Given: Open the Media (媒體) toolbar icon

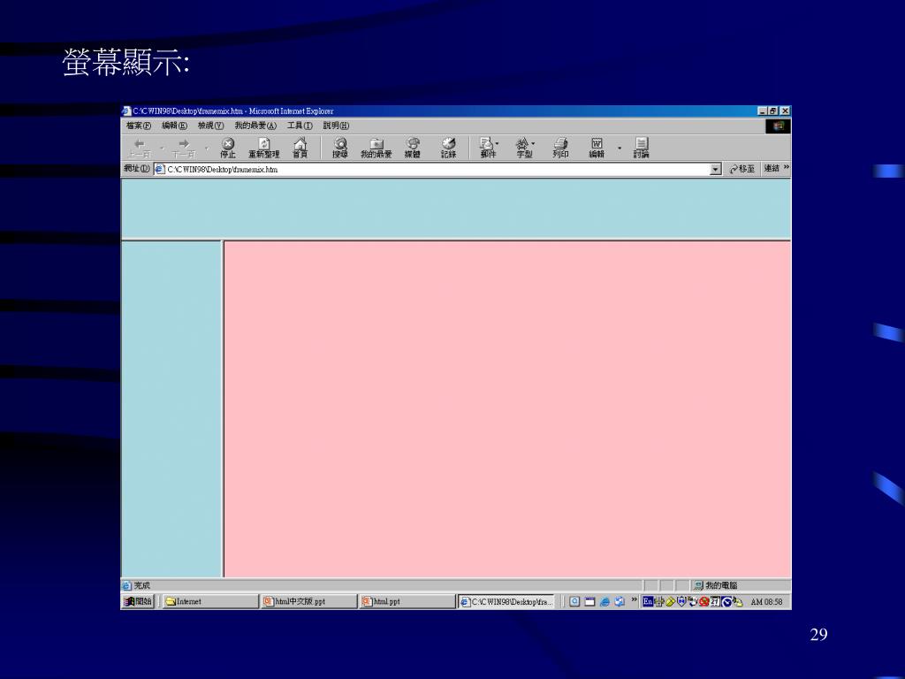Looking at the screenshot, I should (412, 149).
